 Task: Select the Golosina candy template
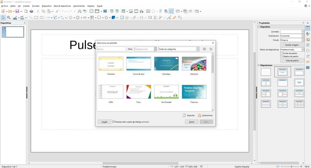click(x=194, y=64)
